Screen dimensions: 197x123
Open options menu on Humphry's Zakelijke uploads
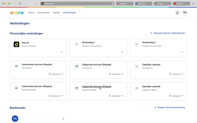pyautogui.click(x=182, y=74)
